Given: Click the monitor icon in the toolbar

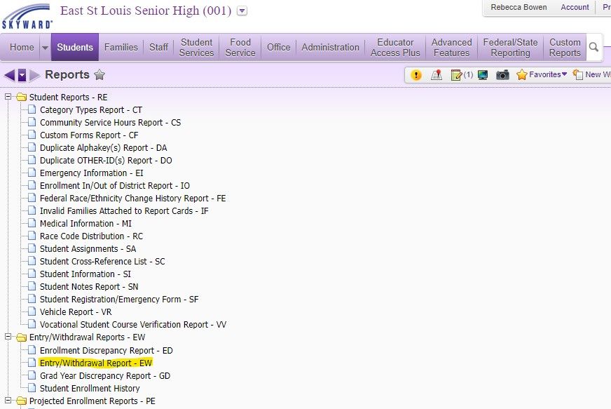Looking at the screenshot, I should tap(483, 75).
